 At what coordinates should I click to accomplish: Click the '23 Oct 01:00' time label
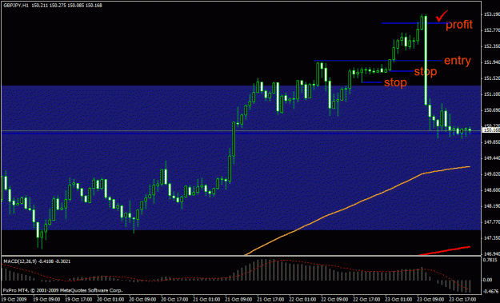pyautogui.click(x=398, y=300)
